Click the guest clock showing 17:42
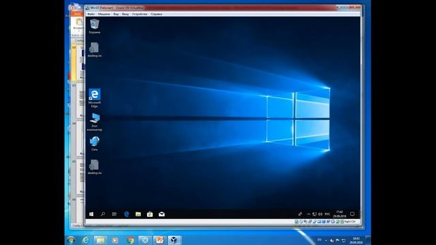This screenshot has width=436, height=245. coord(339,214)
